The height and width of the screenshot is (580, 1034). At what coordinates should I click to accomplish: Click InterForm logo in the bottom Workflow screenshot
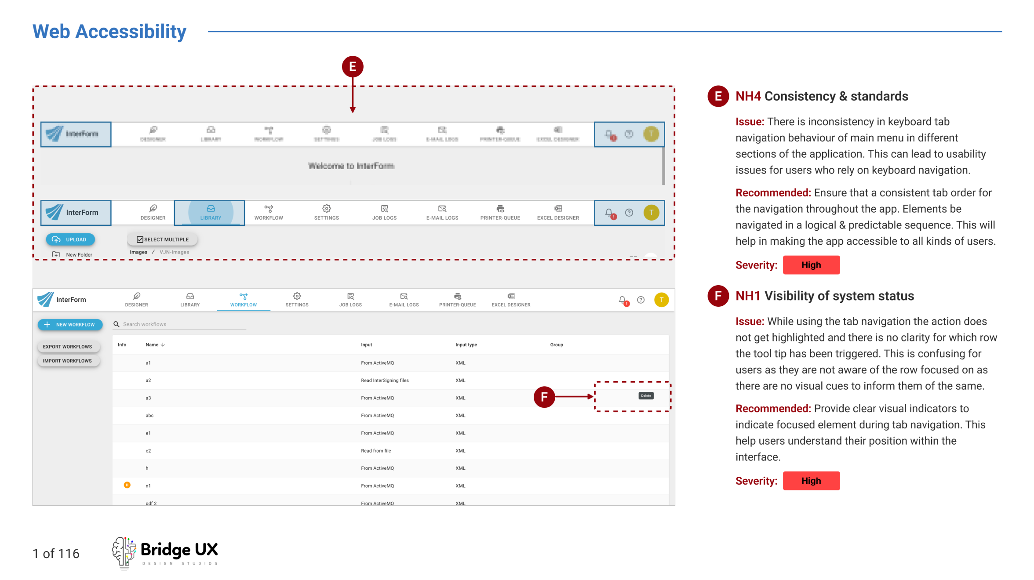[62, 300]
